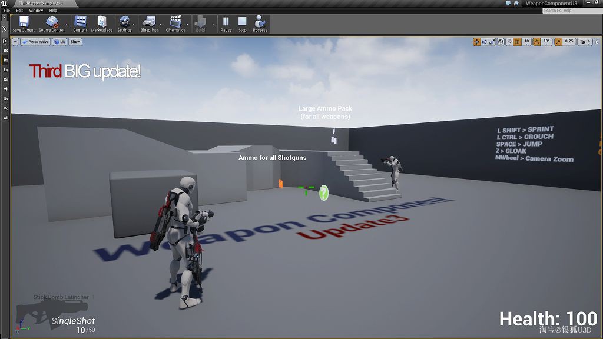Click the Settings button

(x=124, y=22)
